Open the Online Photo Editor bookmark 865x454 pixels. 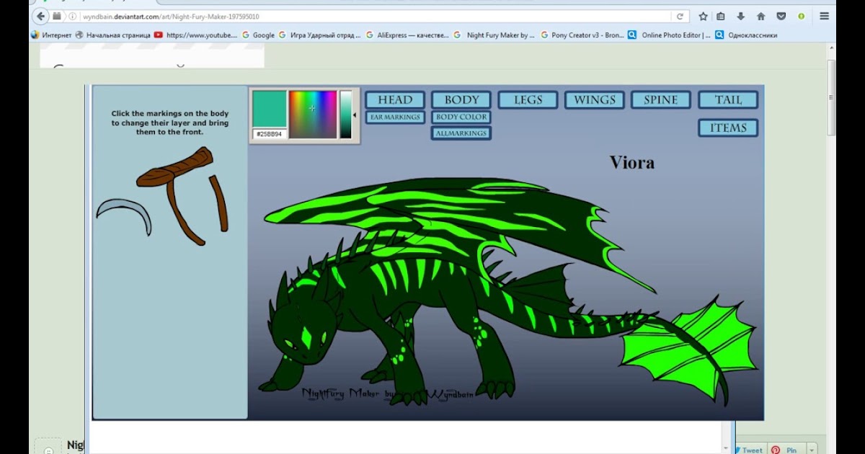pos(669,35)
